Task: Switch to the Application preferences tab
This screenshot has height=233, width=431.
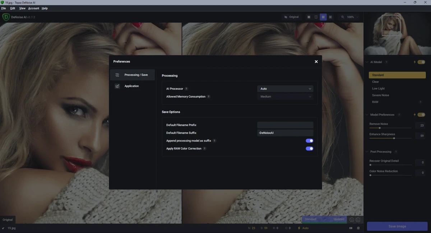Action: [x=132, y=86]
